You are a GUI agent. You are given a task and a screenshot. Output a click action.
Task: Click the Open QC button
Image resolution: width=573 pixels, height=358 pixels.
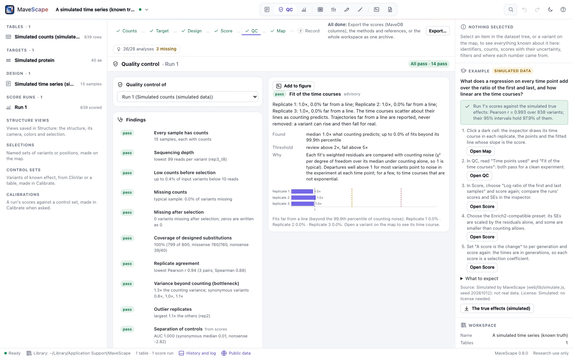tap(479, 176)
